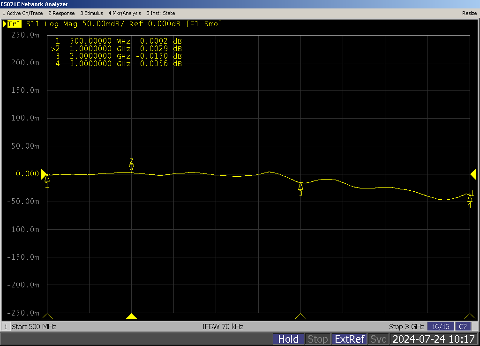This screenshot has height=346, width=480.
Task: Click the right yellow reference level arrow
Action: tap(473, 174)
